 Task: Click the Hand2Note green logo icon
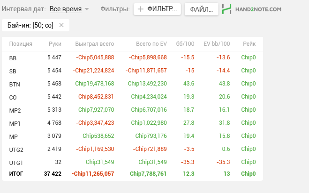coord(226,9)
